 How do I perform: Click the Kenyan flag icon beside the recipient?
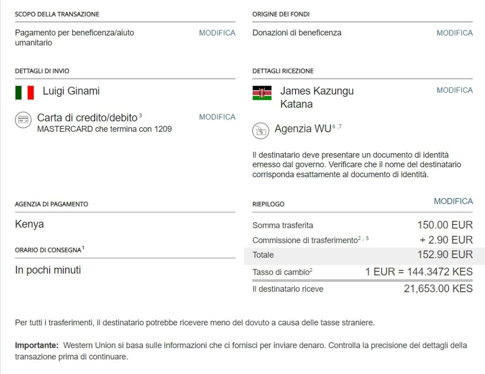(x=262, y=93)
